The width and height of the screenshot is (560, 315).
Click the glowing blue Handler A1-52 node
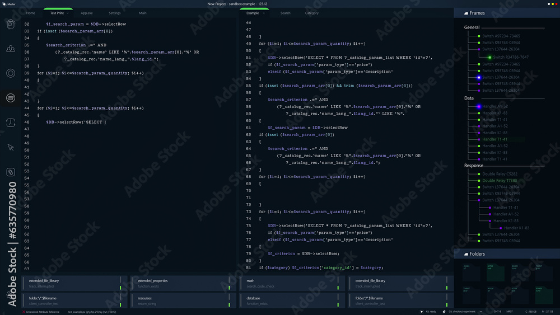[x=479, y=106]
